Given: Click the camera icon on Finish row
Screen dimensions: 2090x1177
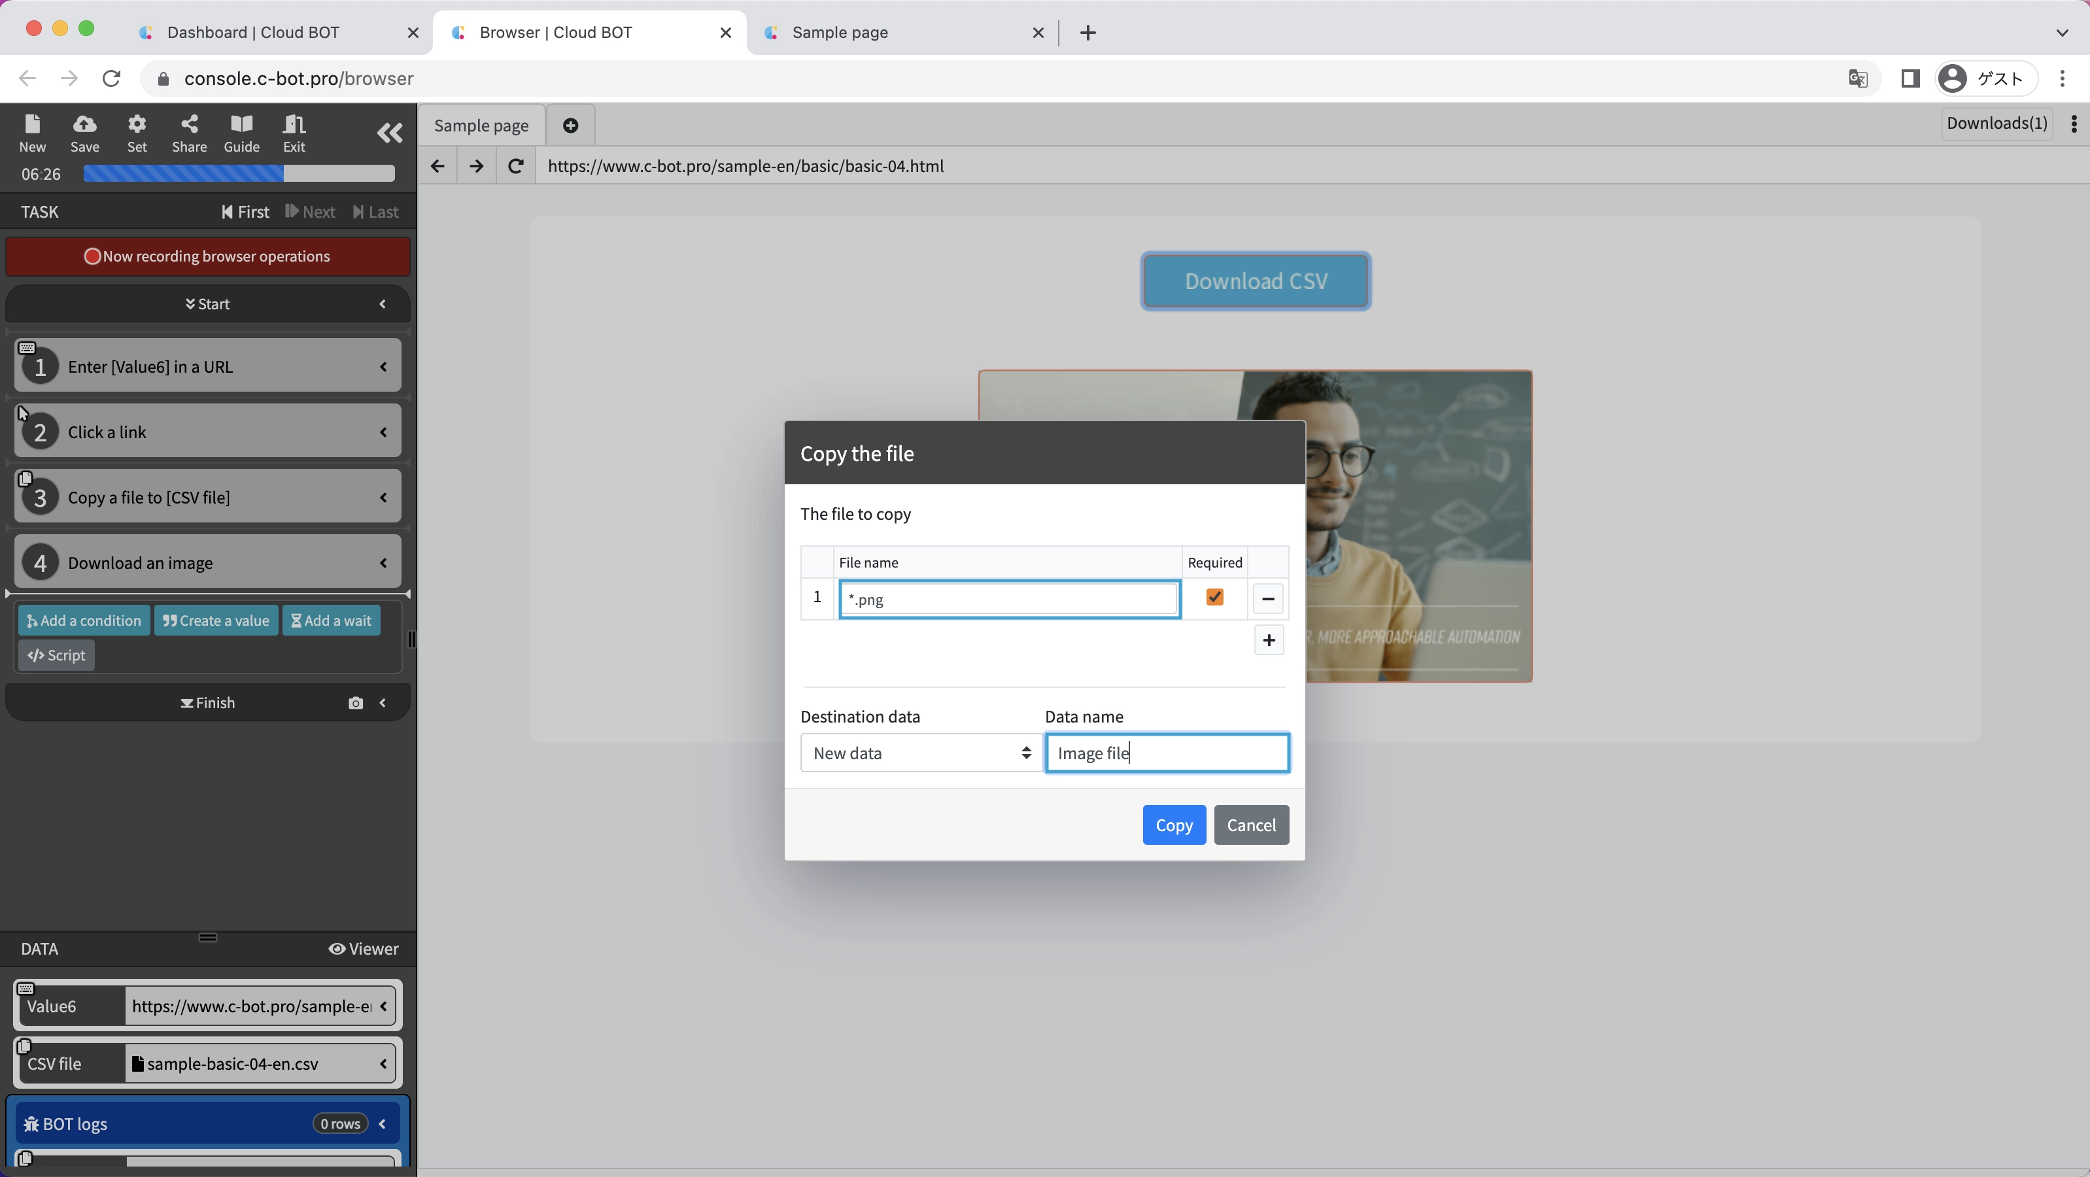Looking at the screenshot, I should pos(355,704).
